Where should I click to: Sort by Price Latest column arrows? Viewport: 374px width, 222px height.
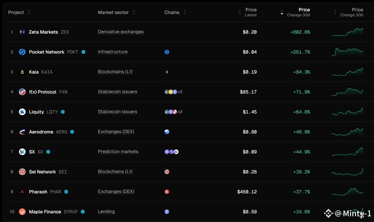[x=240, y=12]
